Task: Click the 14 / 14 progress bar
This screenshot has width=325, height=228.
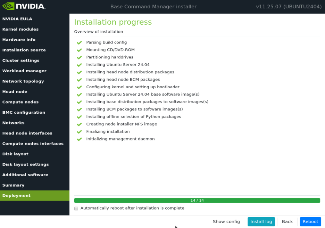Action: click(197, 201)
